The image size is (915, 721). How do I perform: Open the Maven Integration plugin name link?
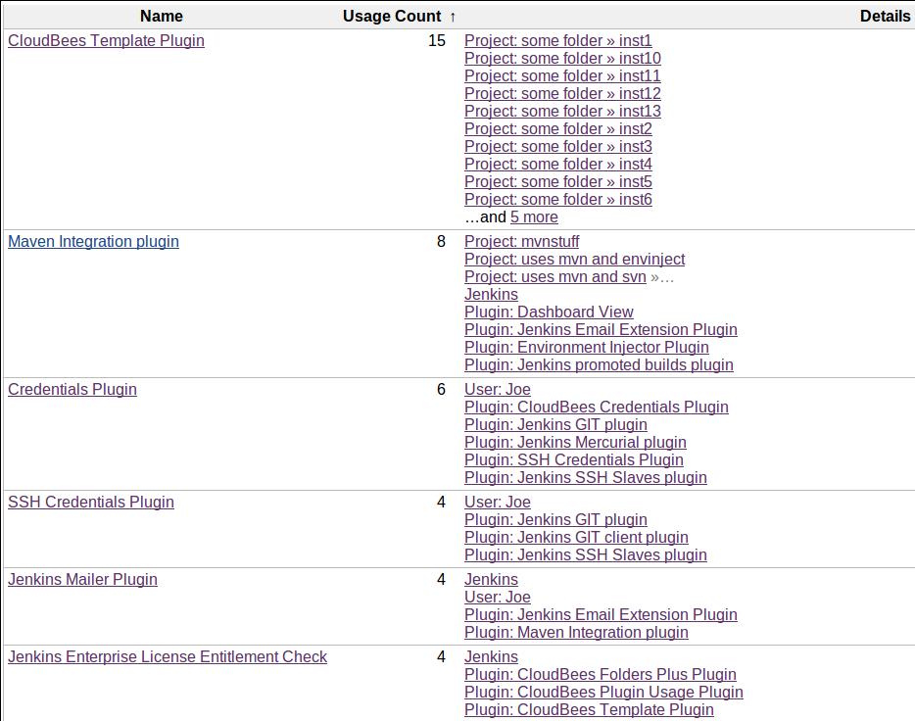[93, 242]
